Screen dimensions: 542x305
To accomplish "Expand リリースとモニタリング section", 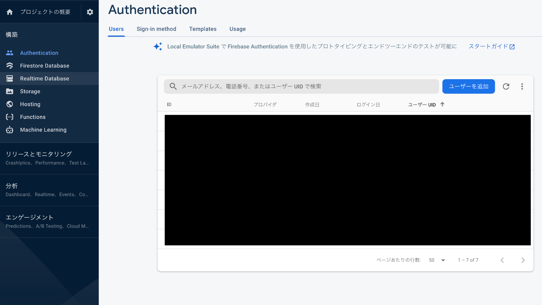I will coord(49,158).
